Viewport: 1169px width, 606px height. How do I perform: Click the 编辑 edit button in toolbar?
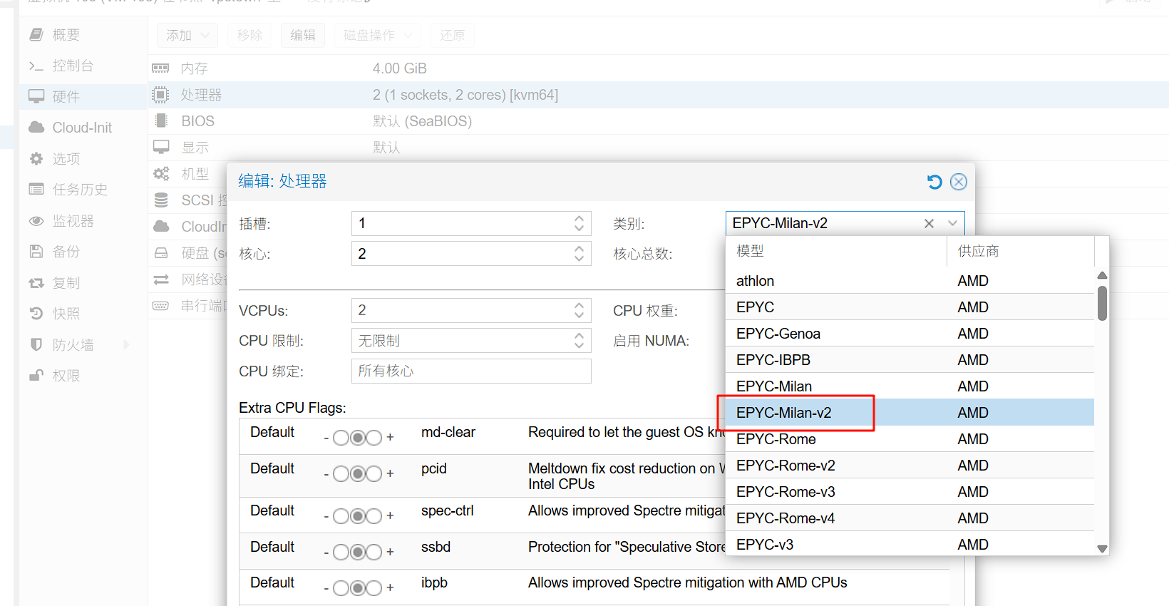point(303,35)
